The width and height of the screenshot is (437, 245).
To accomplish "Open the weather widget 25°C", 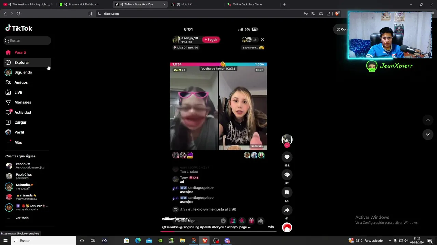I will pos(366,241).
